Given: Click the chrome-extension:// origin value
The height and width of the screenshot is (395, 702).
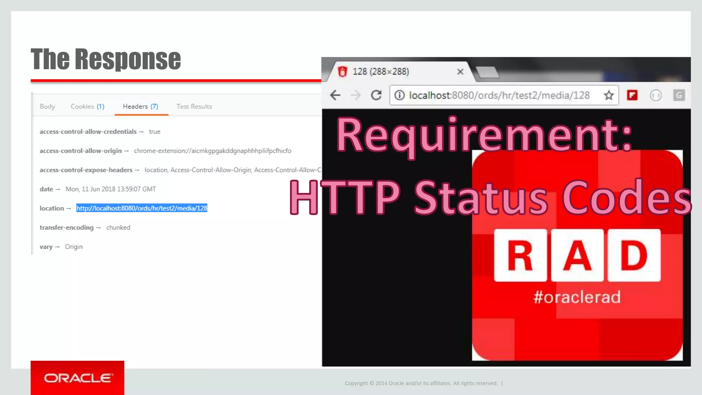Looking at the screenshot, I should [213, 151].
